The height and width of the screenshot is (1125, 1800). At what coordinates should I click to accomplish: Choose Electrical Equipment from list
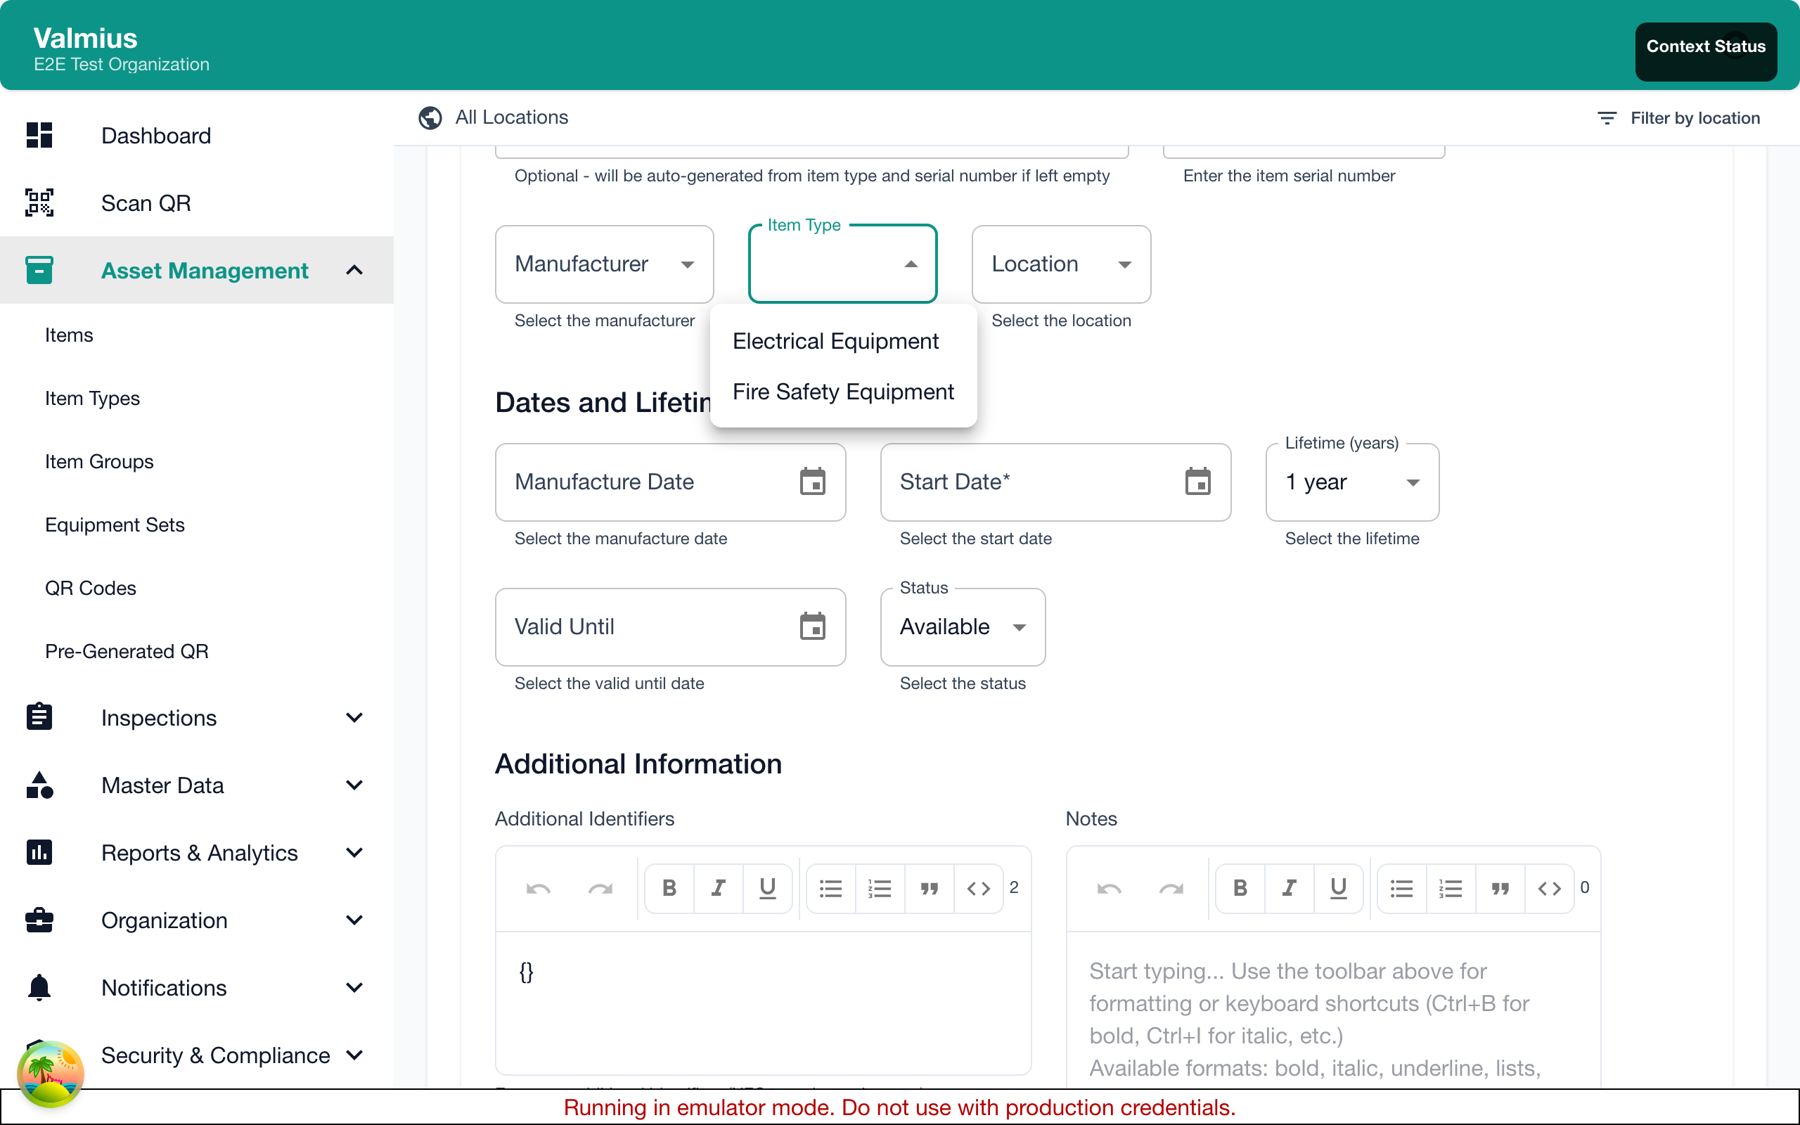click(835, 342)
